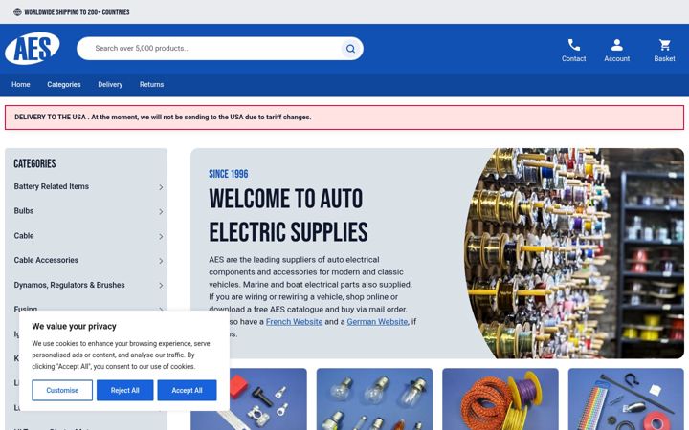Open the bulbs product thumbnail
689x430 pixels.
pos(374,398)
